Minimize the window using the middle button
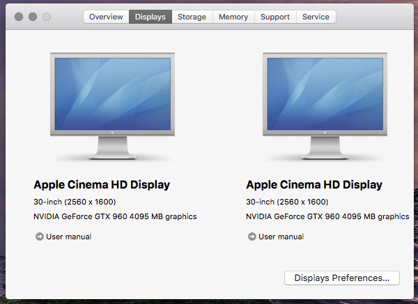 coord(33,17)
